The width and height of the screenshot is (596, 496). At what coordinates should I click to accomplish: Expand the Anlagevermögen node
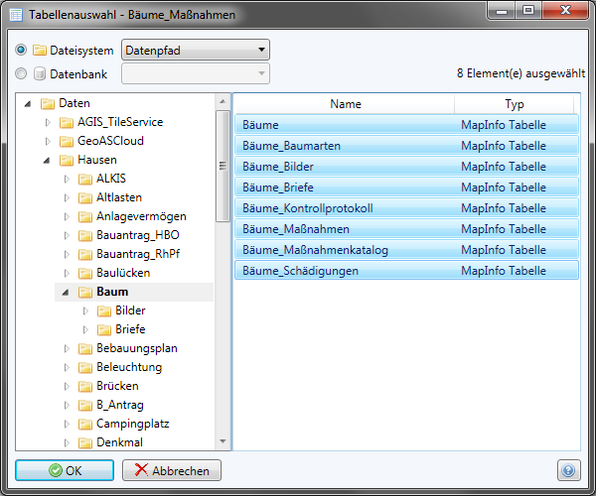pos(67,216)
